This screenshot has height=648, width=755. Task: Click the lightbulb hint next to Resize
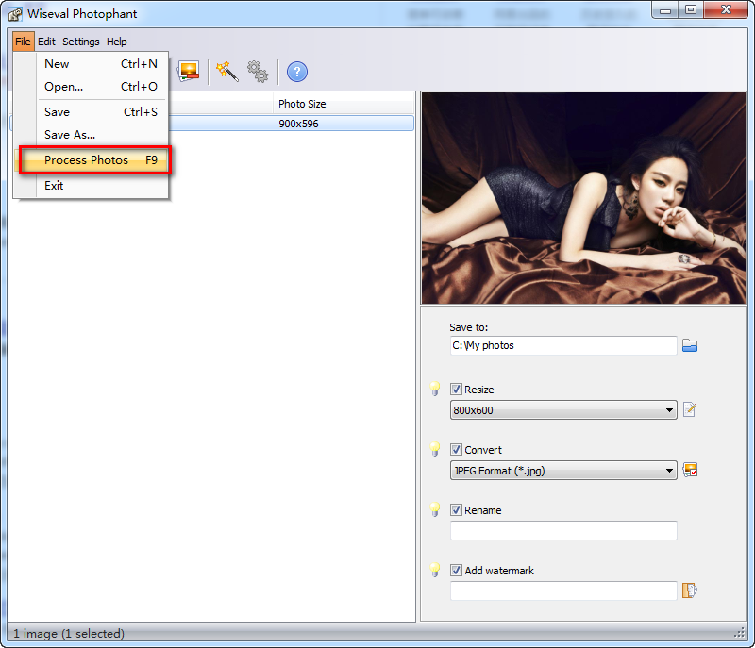(435, 389)
